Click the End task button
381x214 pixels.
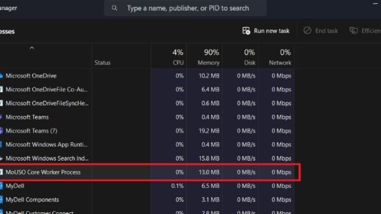(320, 31)
